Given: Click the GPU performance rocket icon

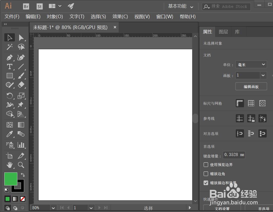Looking at the screenshot, I should (x=71, y=6).
